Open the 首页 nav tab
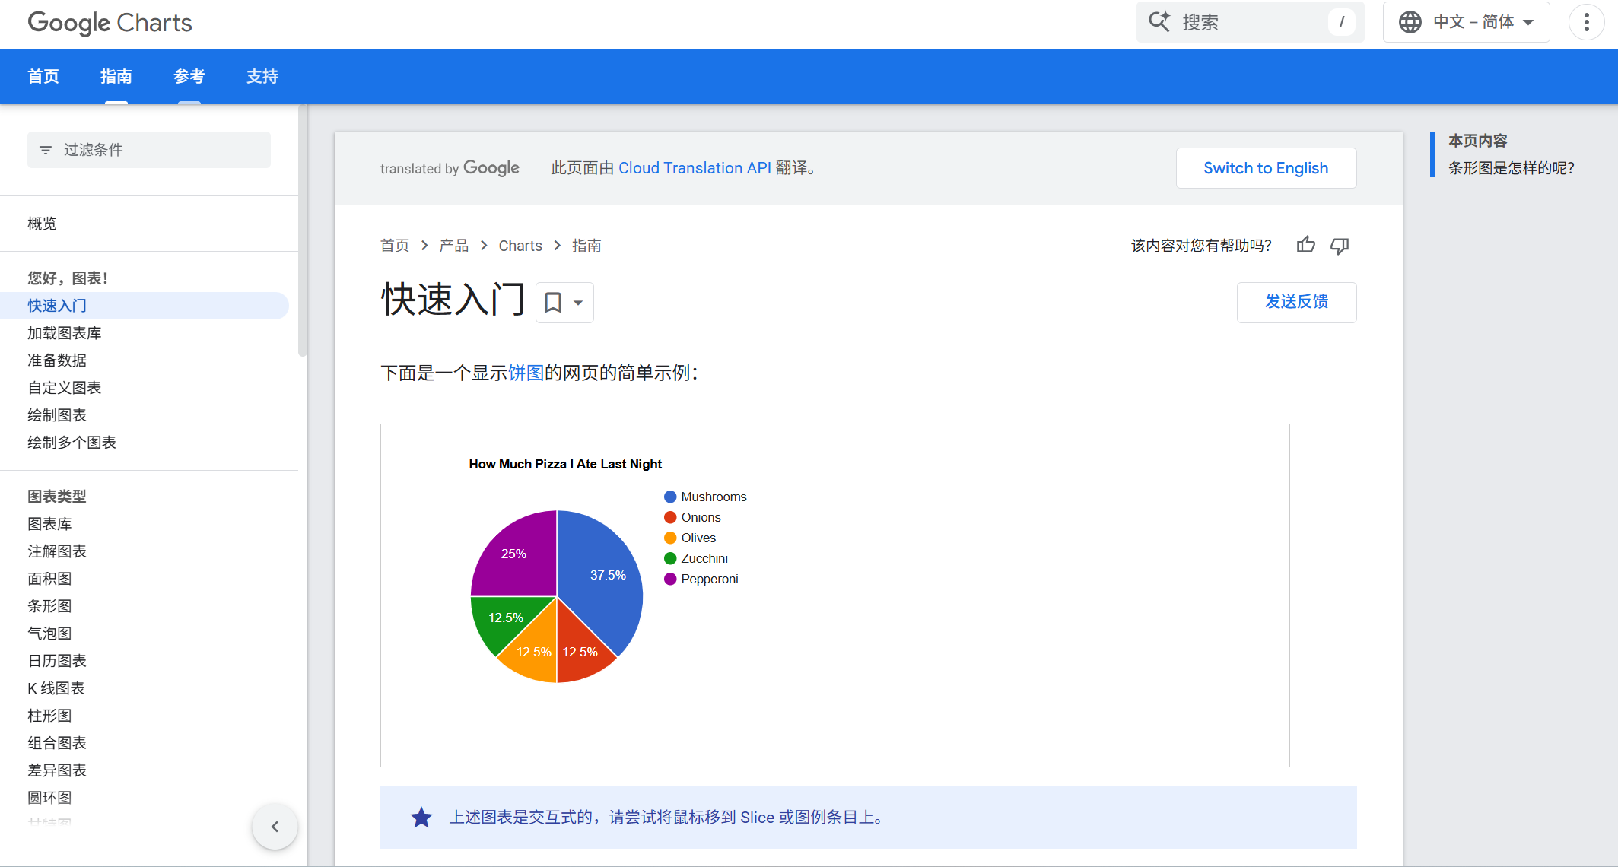Screen dimensions: 1618x867 point(43,76)
